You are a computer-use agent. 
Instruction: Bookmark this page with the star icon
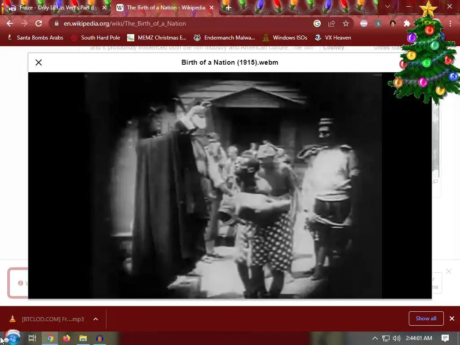[x=346, y=23]
